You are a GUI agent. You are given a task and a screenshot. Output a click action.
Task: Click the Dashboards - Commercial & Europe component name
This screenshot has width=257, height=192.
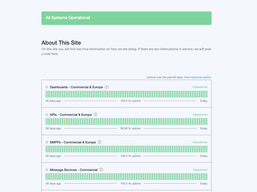tap(76, 87)
